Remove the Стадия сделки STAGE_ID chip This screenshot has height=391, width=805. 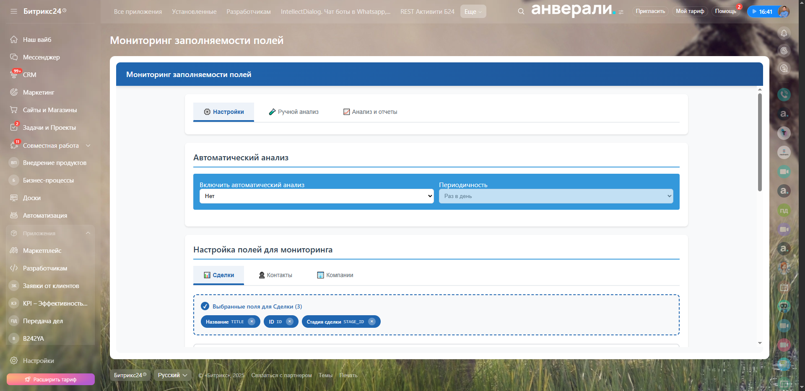(372, 322)
